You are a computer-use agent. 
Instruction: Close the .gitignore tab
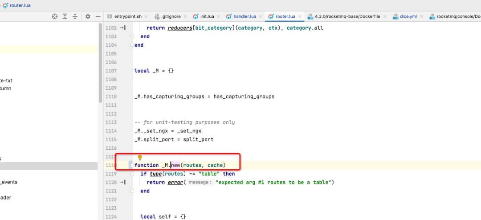click(x=185, y=16)
